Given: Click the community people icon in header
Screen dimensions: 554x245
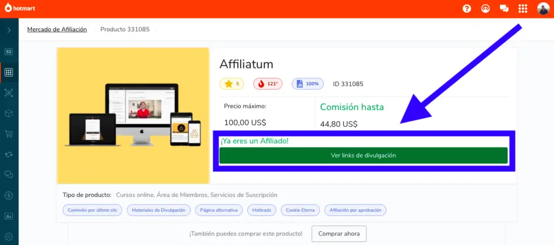Looking at the screenshot, I should 485,9.
